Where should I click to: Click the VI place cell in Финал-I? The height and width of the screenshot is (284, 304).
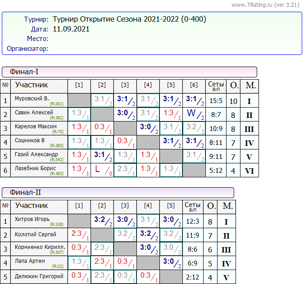tap(249, 171)
